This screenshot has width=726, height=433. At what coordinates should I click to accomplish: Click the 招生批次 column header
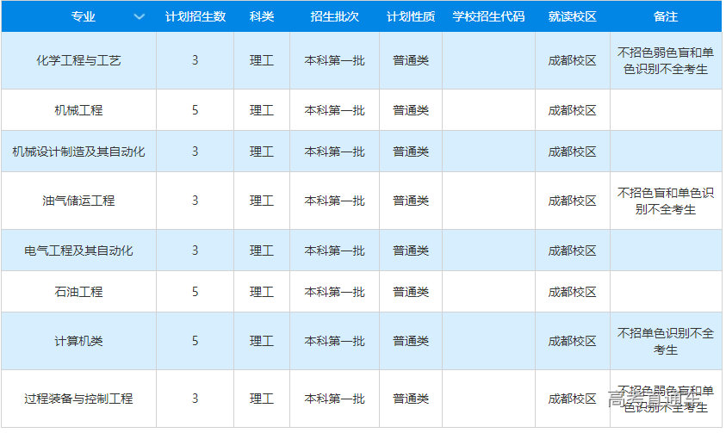334,17
